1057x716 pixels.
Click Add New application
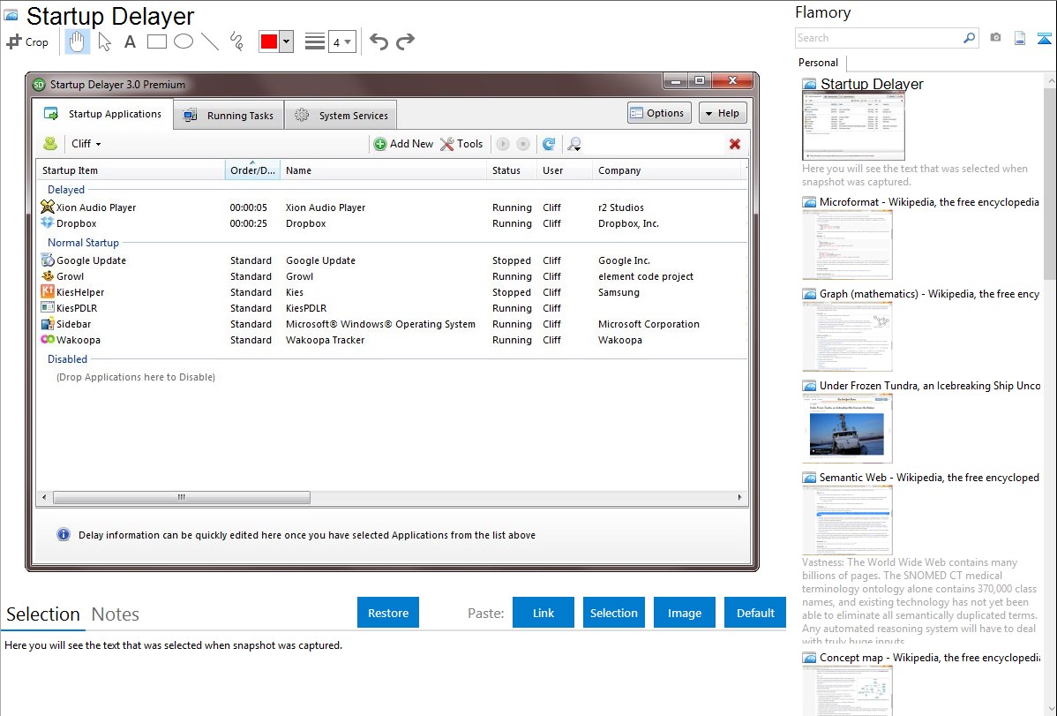click(x=403, y=144)
